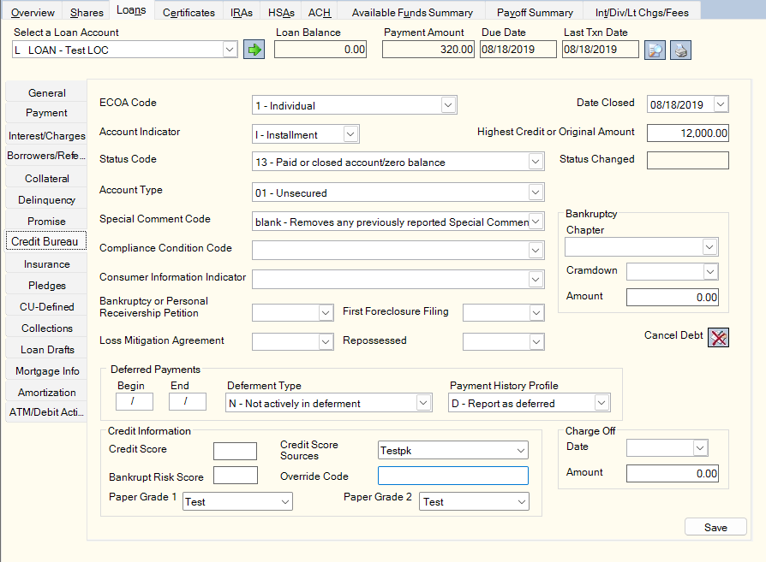
Task: Open the CU-Defined side tab
Action: click(46, 307)
